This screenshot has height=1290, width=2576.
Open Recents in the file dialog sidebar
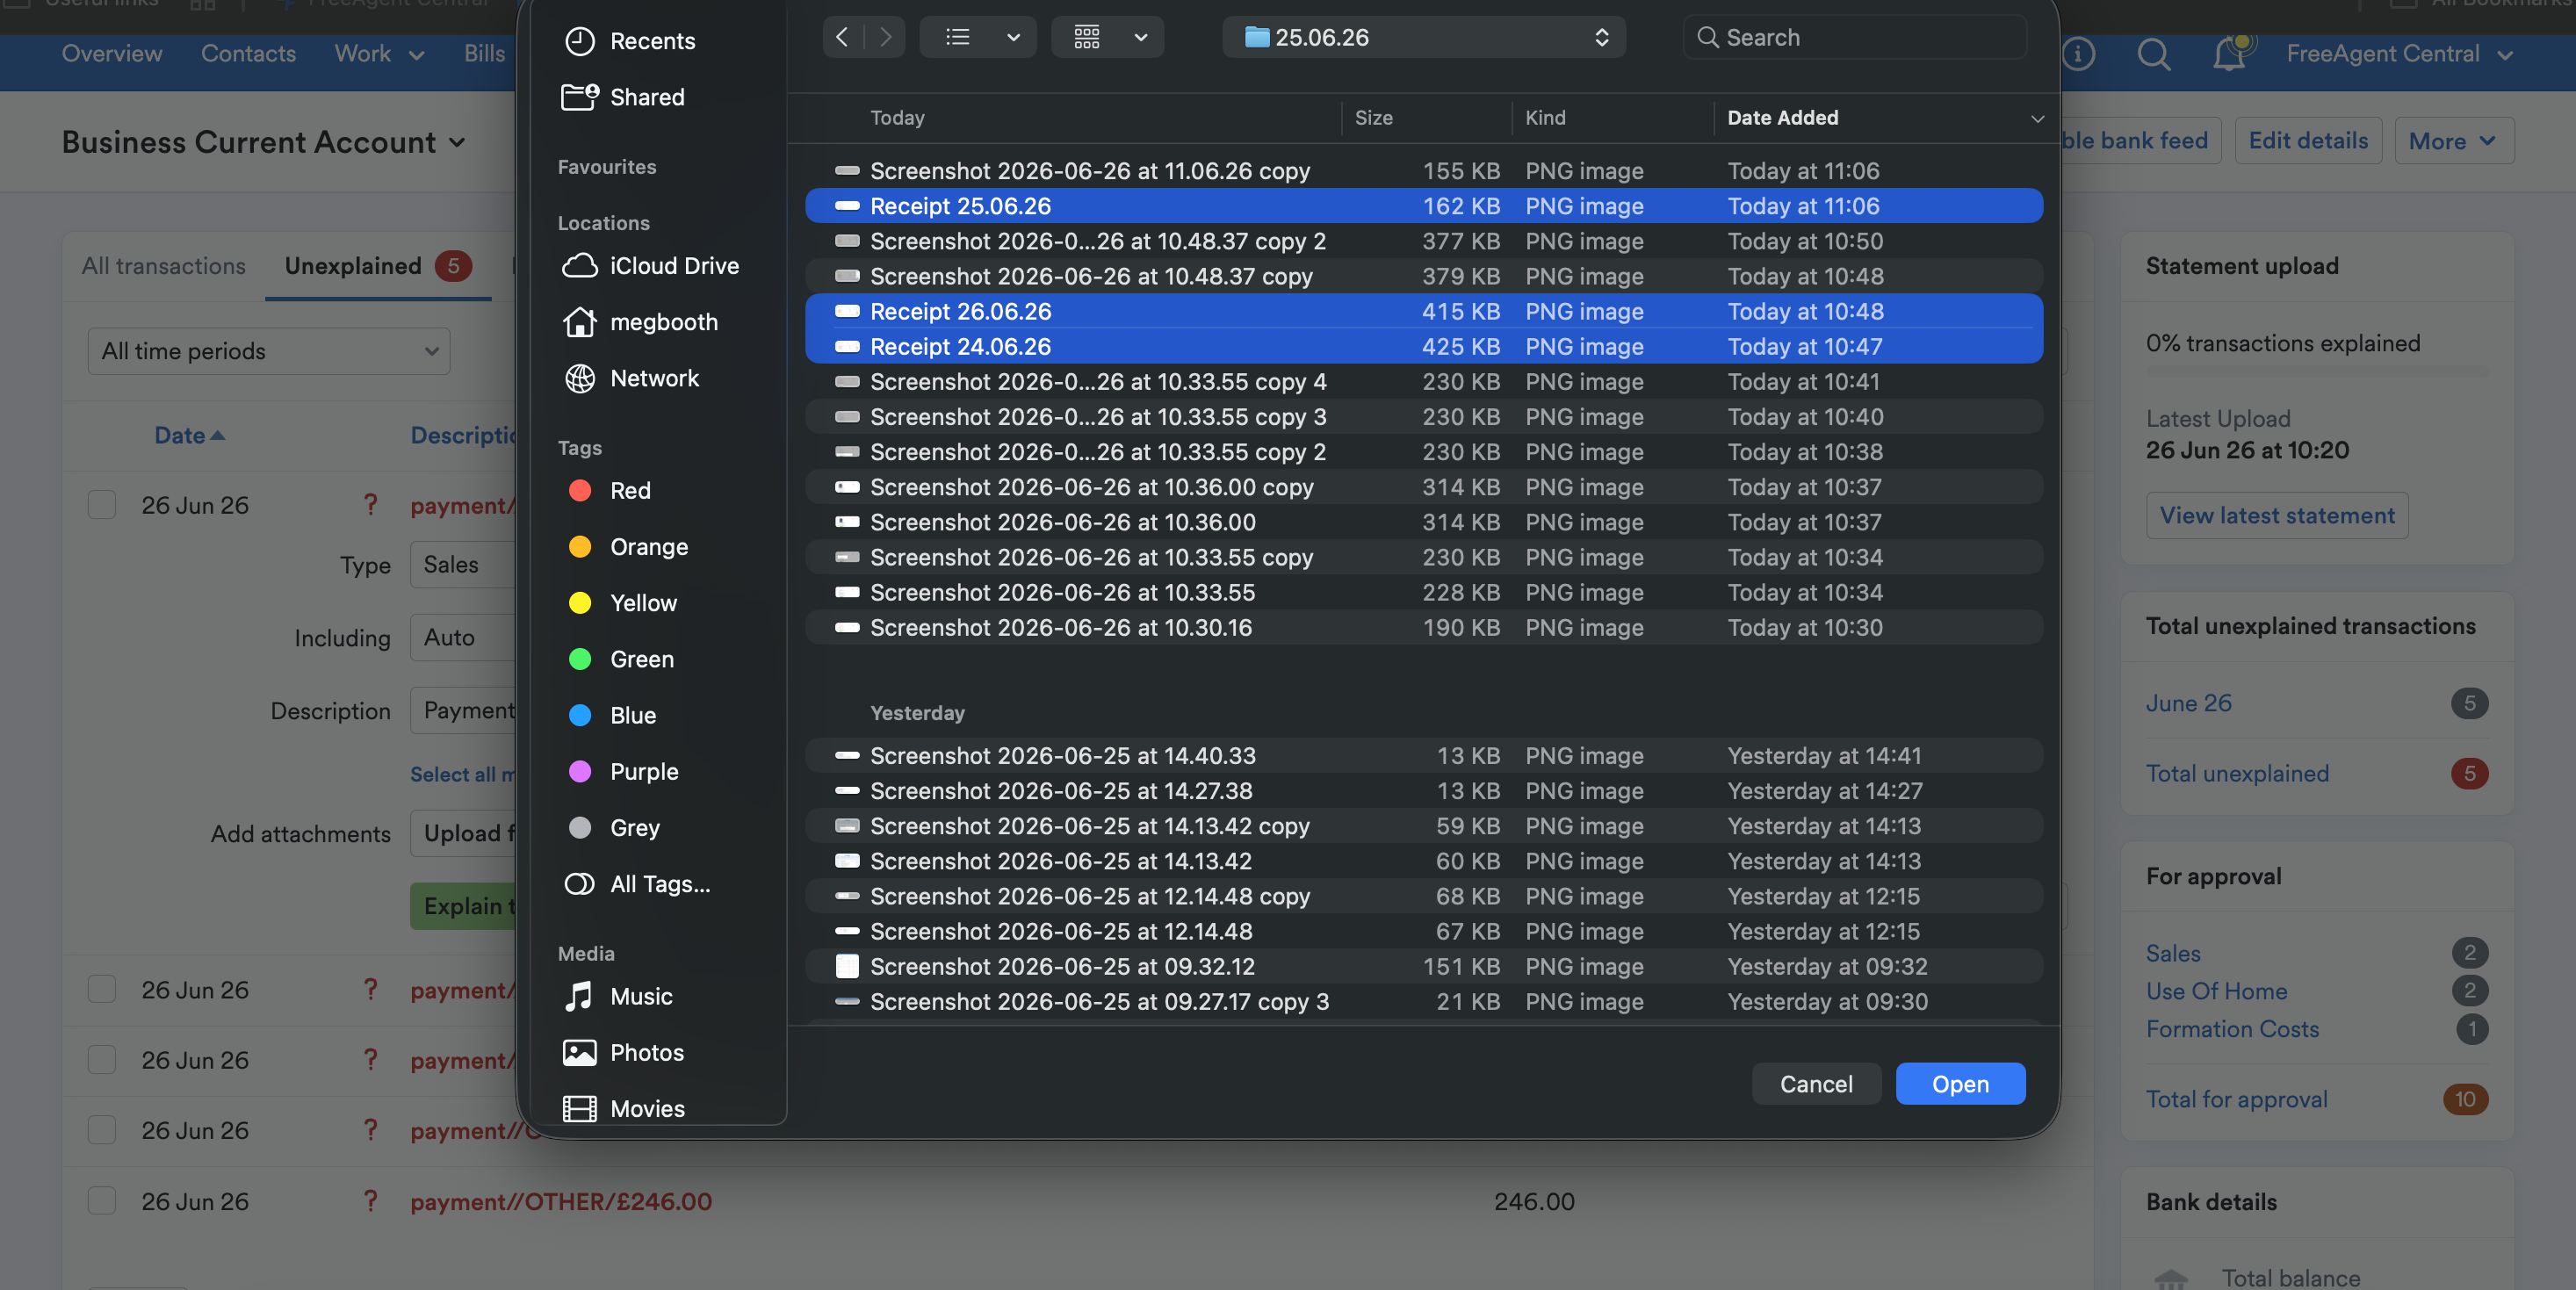(630, 40)
